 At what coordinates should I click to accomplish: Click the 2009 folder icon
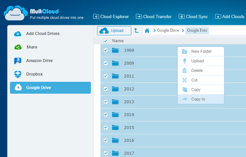115,63
